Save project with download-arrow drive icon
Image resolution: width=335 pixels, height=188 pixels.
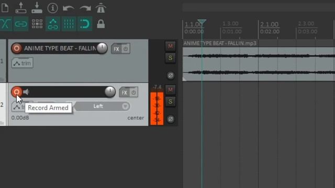click(37, 8)
